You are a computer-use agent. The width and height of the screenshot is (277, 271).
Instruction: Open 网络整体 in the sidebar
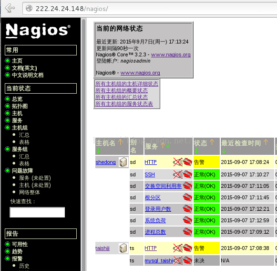pyautogui.click(x=30, y=192)
